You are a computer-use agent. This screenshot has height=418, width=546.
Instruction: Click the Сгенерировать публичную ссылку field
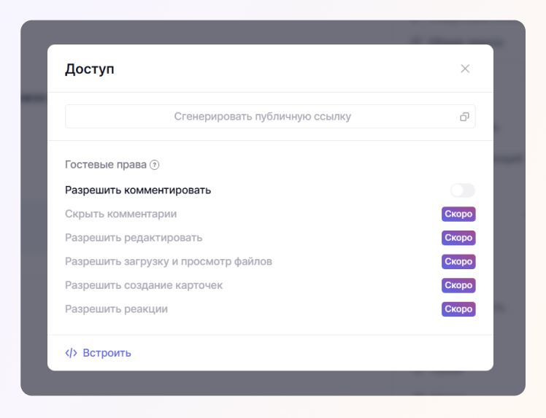pos(270,116)
